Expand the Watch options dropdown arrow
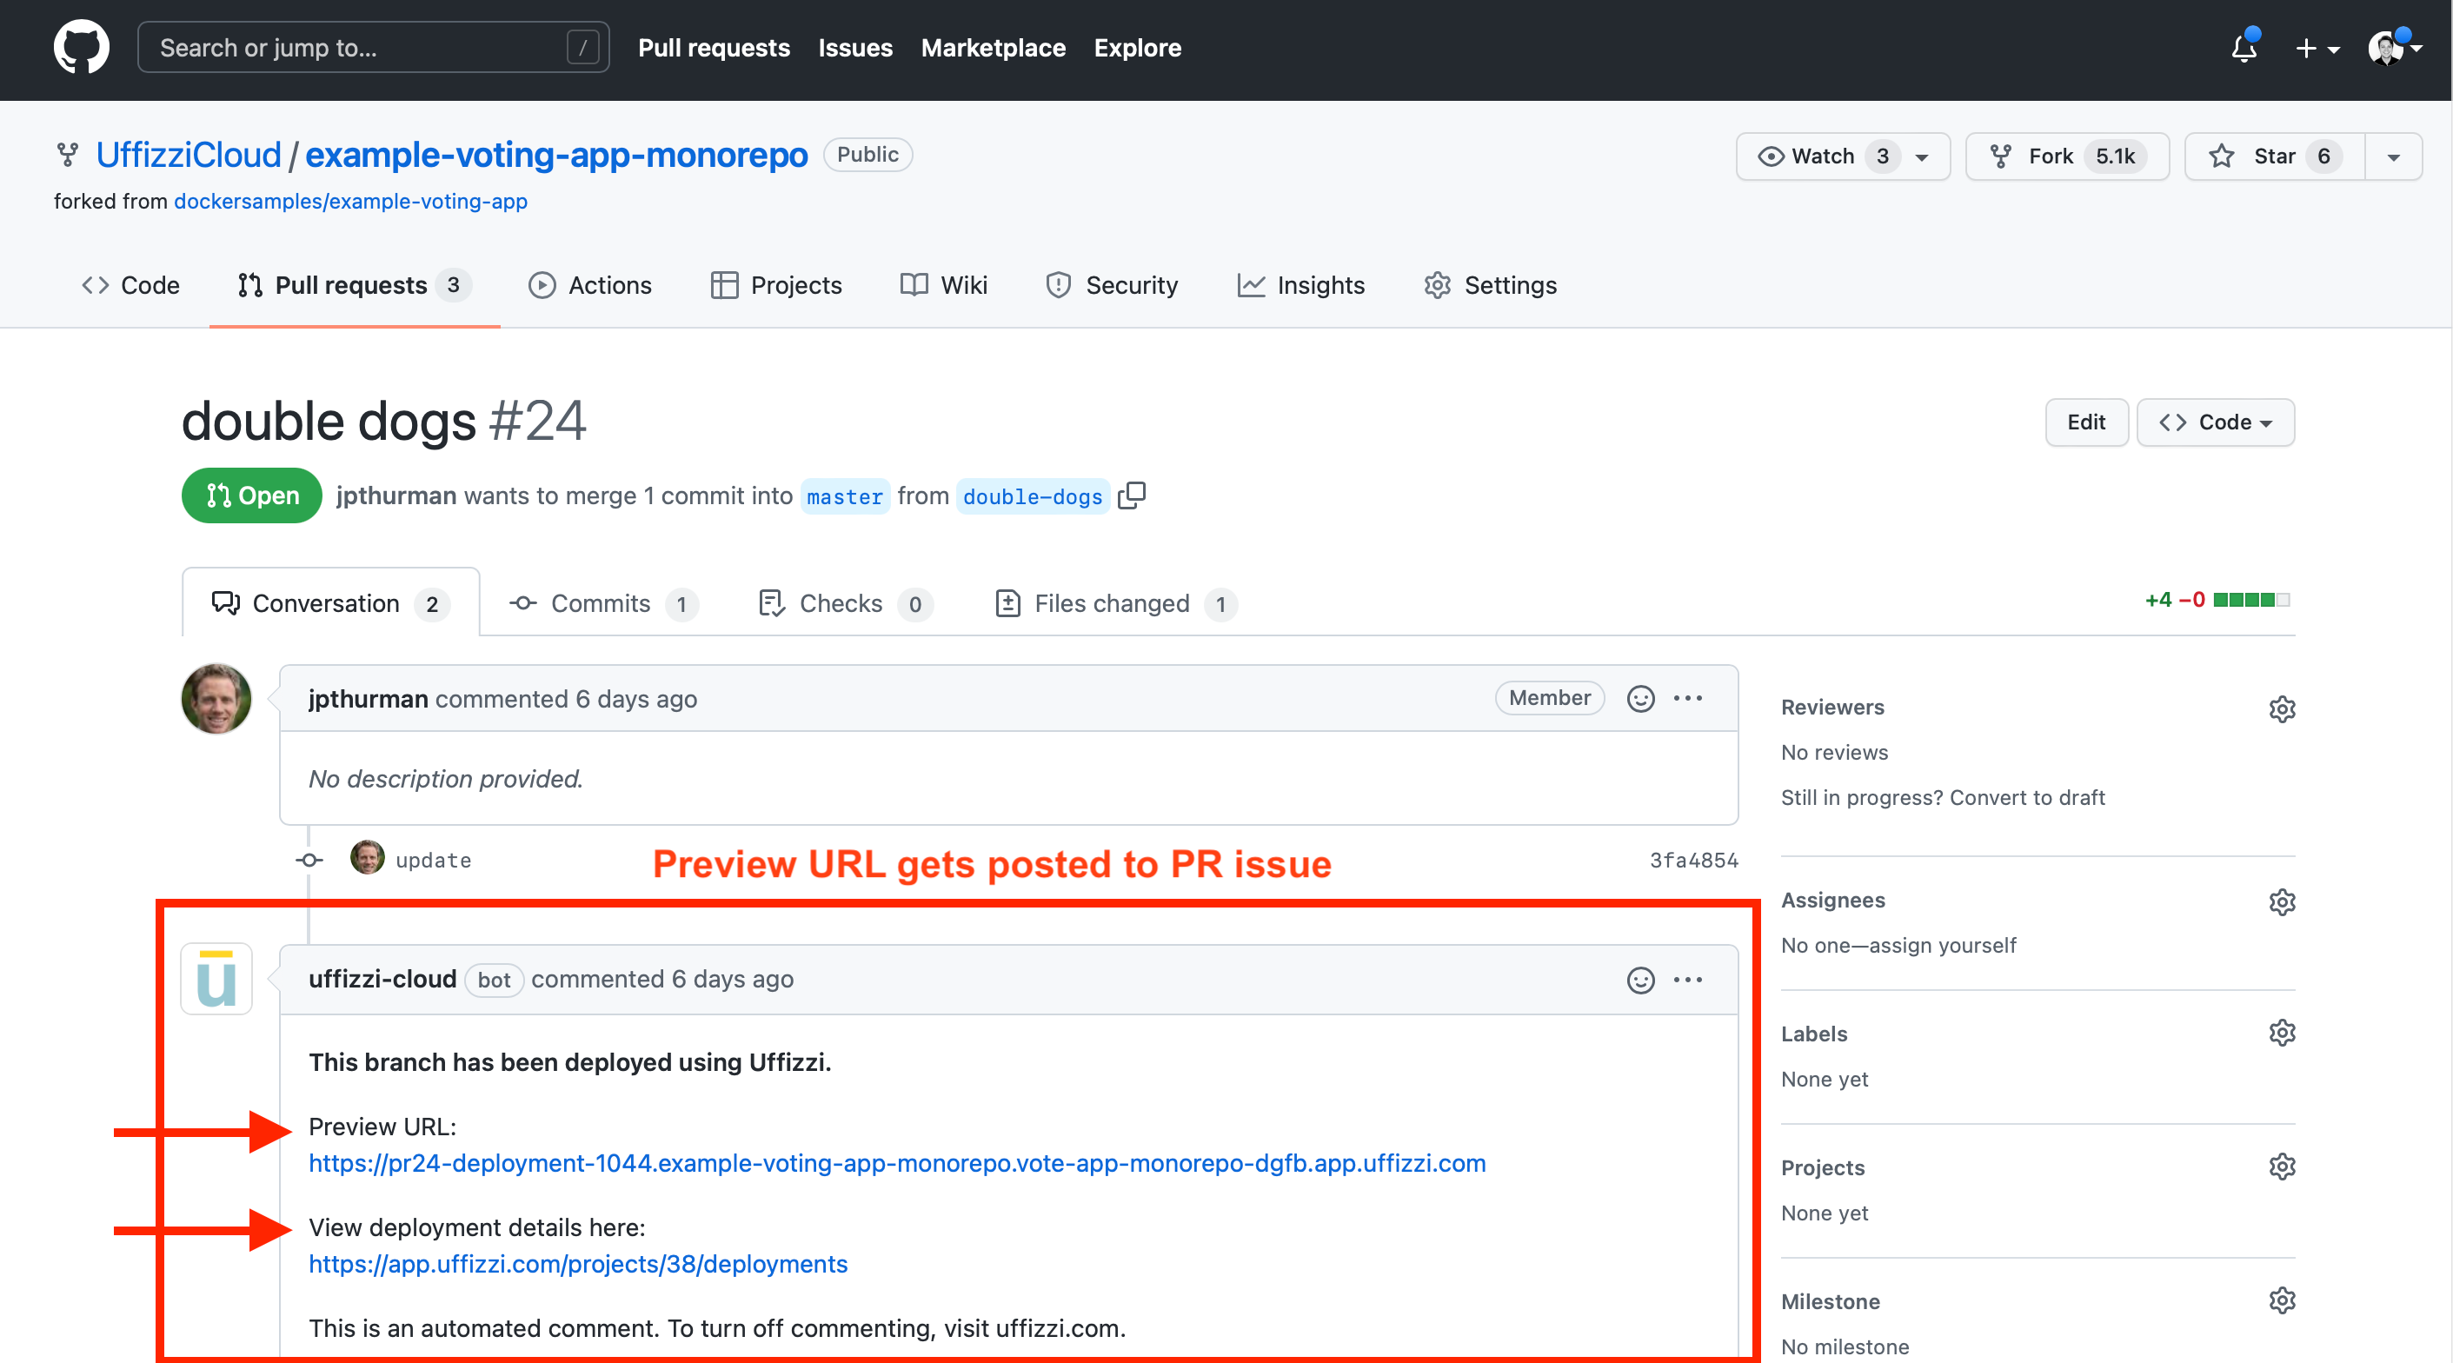Screen dimensions: 2453x1363 click(x=1923, y=157)
